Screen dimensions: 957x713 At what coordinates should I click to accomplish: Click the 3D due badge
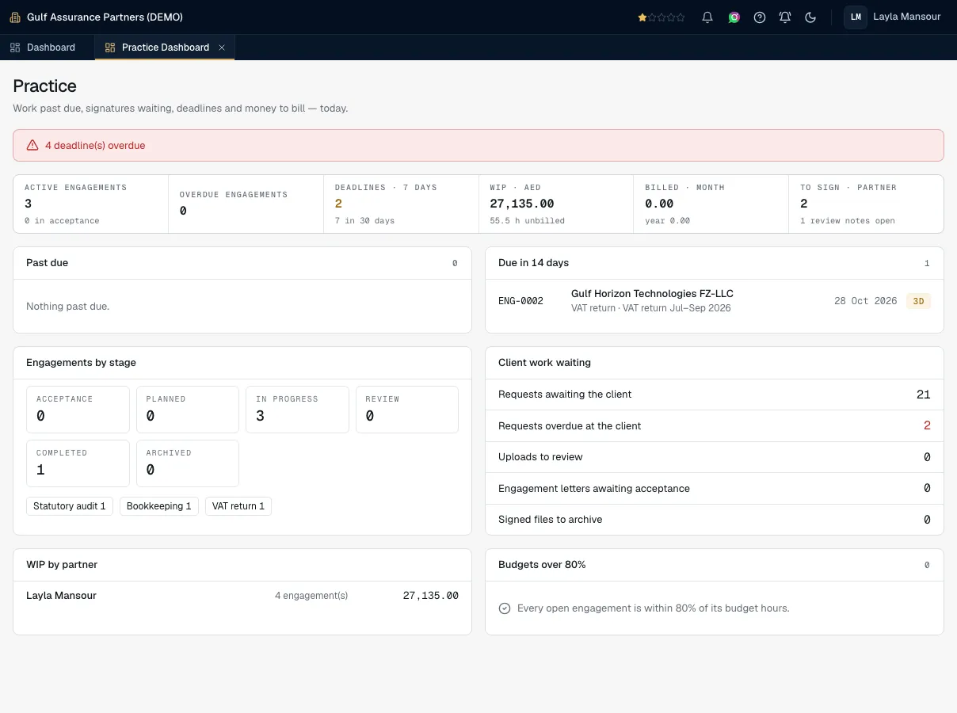(x=918, y=301)
